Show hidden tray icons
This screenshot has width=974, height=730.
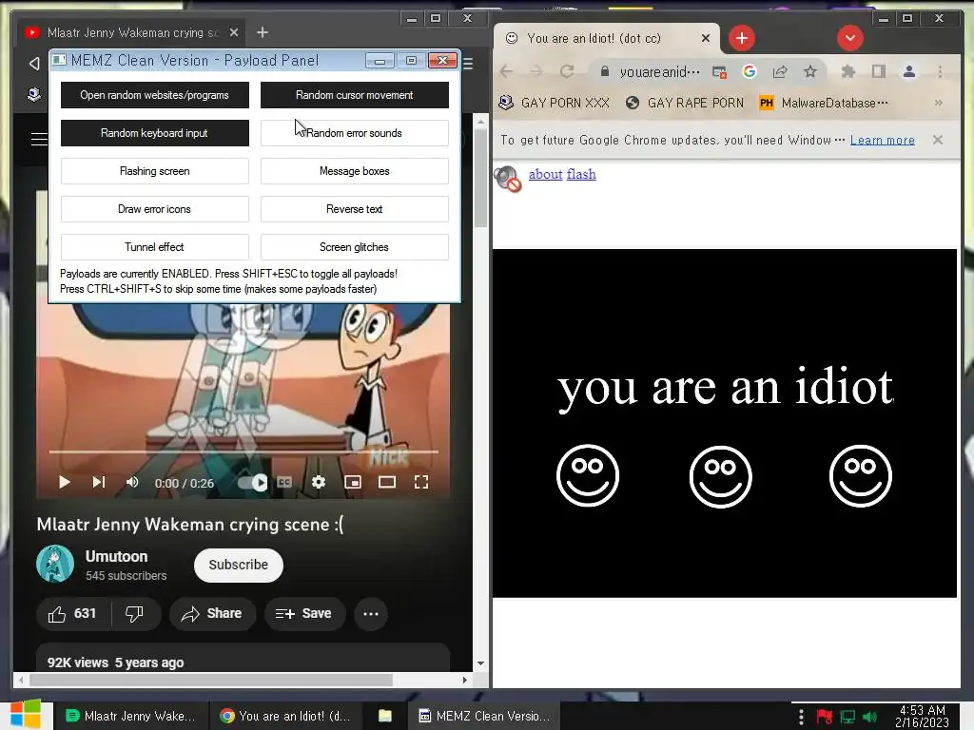click(801, 717)
